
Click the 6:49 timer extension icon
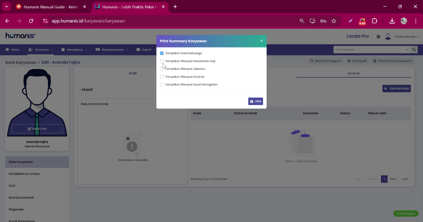[x=362, y=21]
